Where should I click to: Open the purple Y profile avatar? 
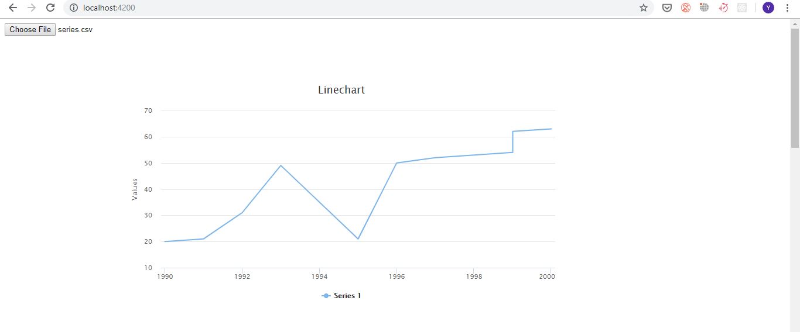(768, 8)
